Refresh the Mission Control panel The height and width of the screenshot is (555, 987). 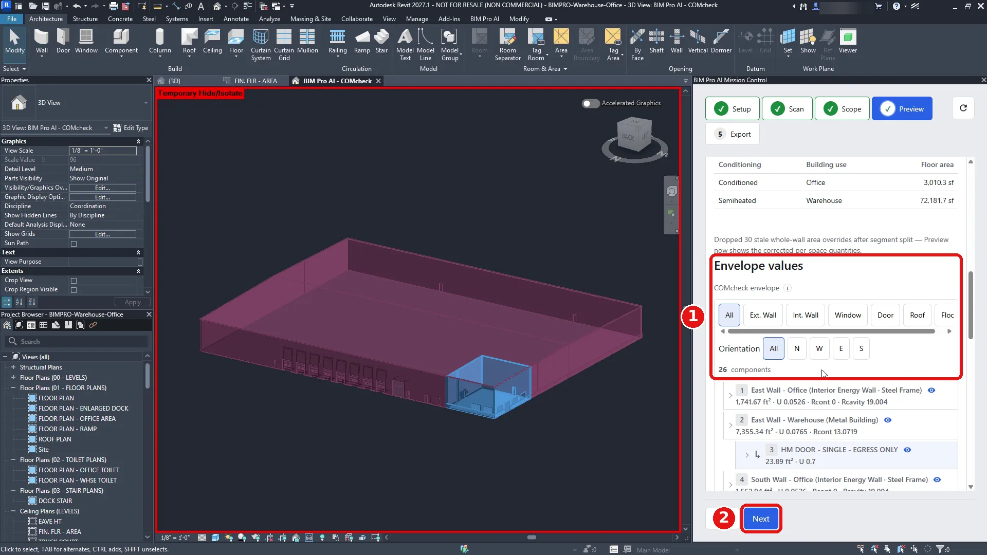963,108
